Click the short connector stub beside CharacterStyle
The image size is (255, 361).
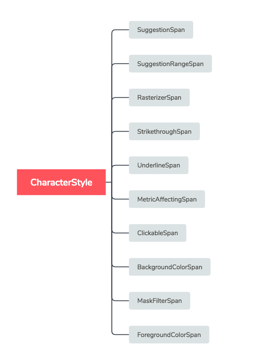tap(109, 182)
